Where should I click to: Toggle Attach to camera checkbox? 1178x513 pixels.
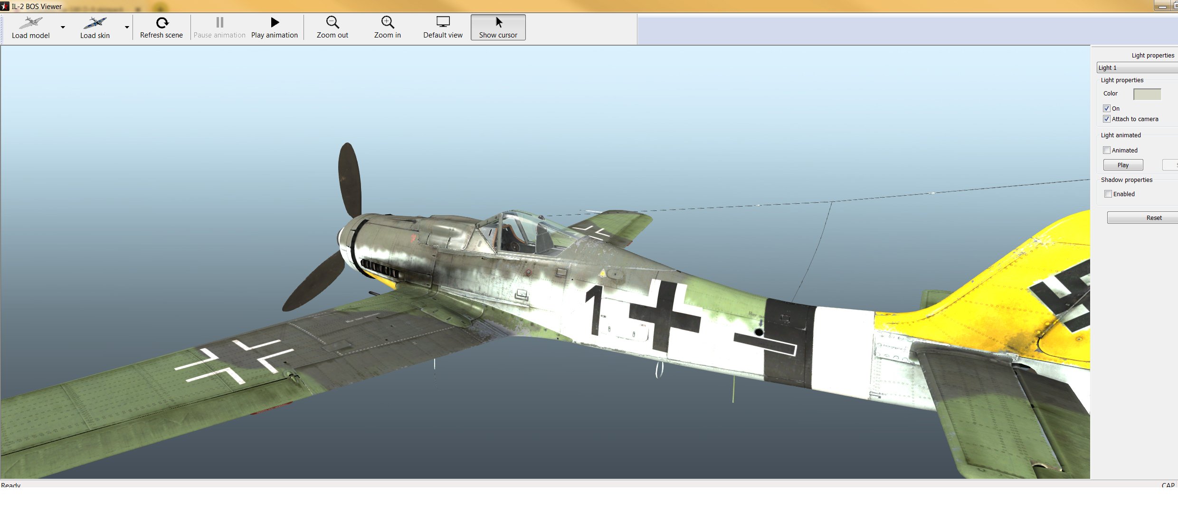1107,119
